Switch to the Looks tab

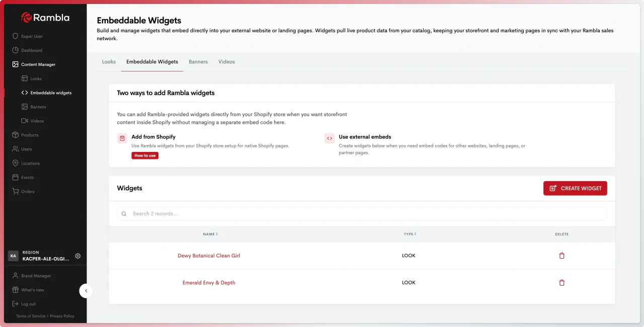tap(109, 62)
